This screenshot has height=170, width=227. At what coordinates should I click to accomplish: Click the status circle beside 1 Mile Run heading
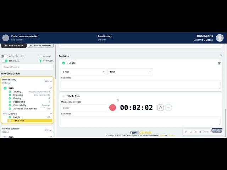63,96
